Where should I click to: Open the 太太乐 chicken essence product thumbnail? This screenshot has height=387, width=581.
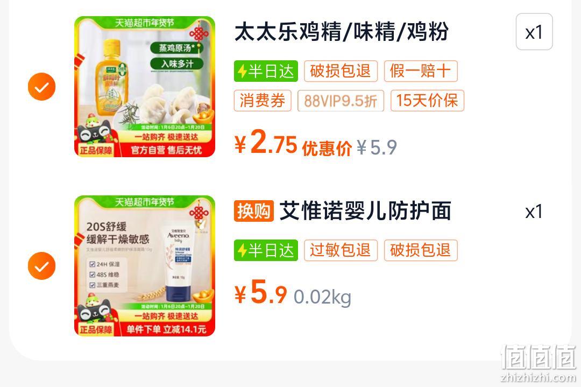145,86
